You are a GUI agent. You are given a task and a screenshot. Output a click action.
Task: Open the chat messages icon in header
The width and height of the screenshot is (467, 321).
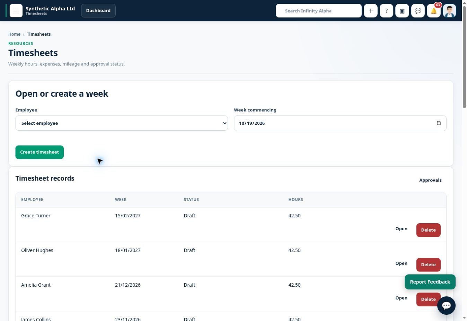click(x=418, y=11)
